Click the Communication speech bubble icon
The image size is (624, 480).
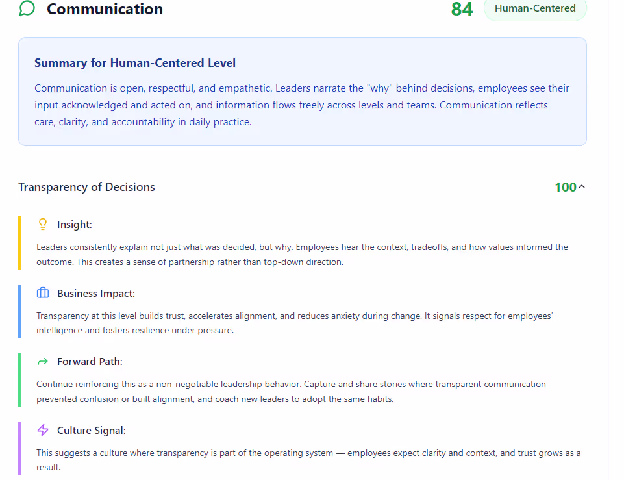[27, 9]
